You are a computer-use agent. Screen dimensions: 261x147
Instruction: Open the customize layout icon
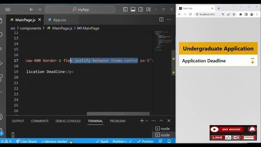[148, 9]
